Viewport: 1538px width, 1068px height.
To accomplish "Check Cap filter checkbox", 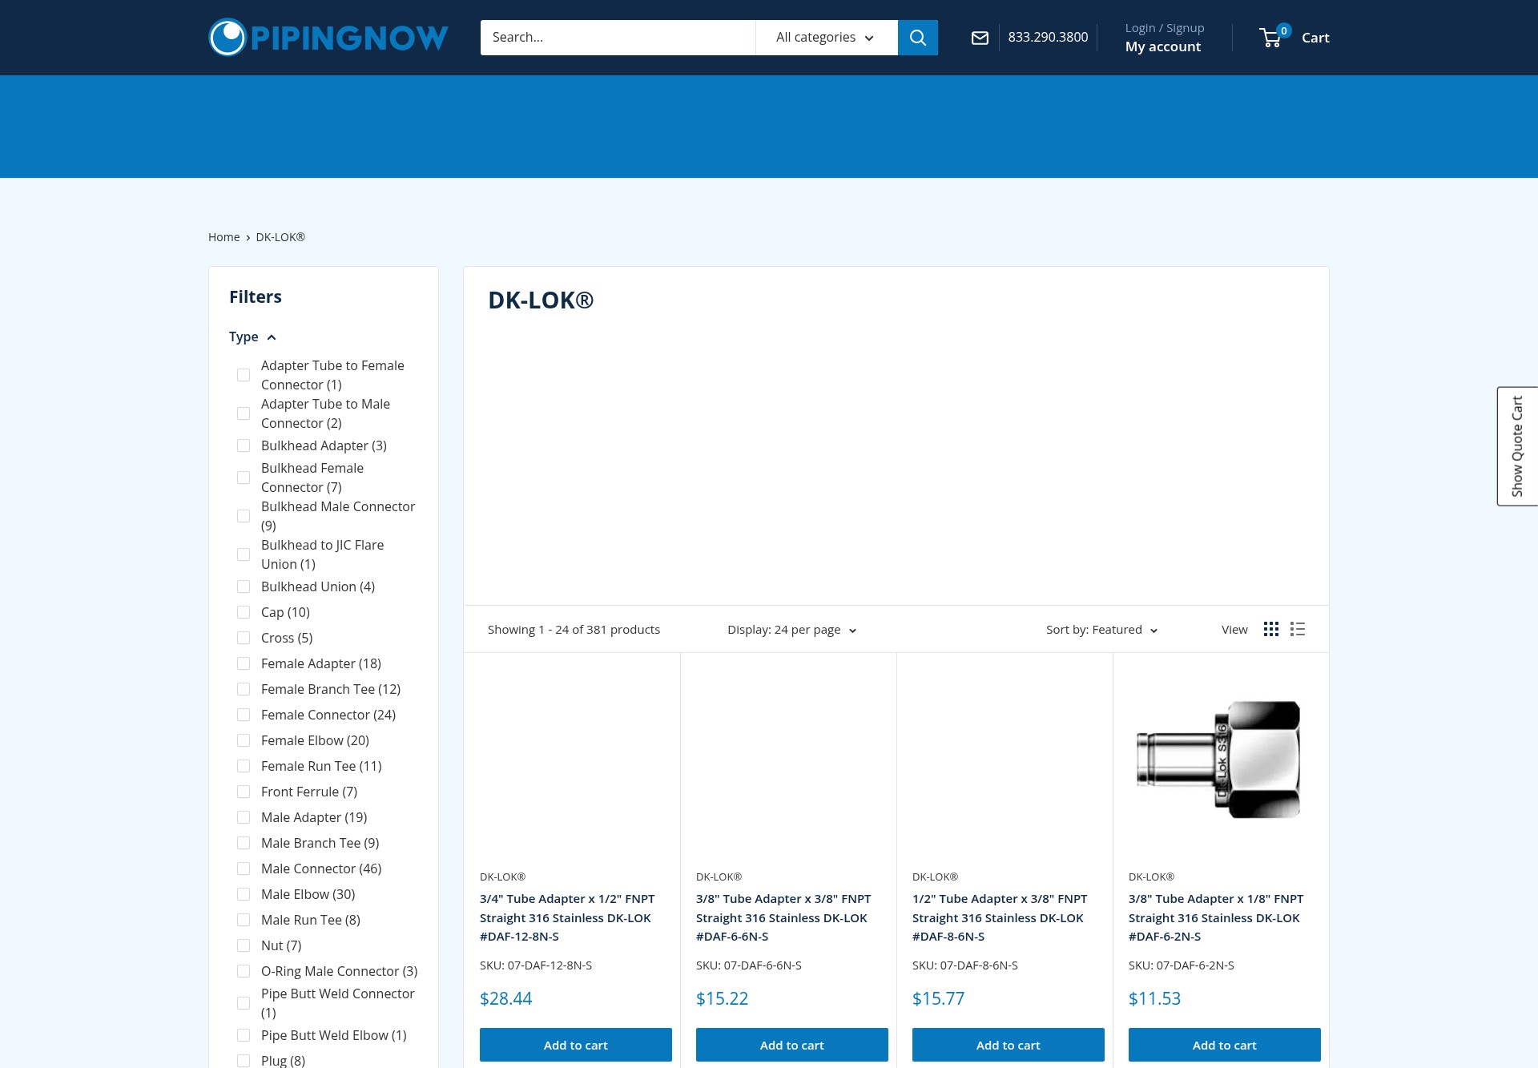I will 244,612.
